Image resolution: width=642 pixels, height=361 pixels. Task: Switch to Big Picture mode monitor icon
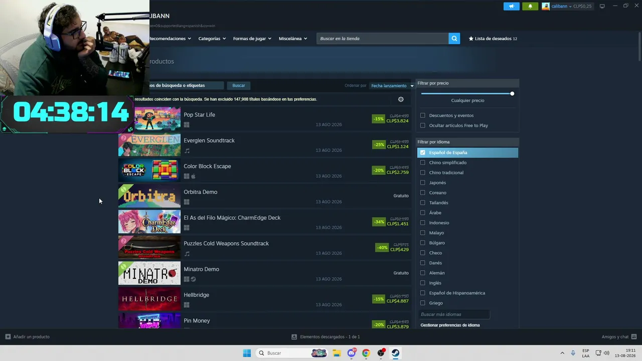click(602, 6)
